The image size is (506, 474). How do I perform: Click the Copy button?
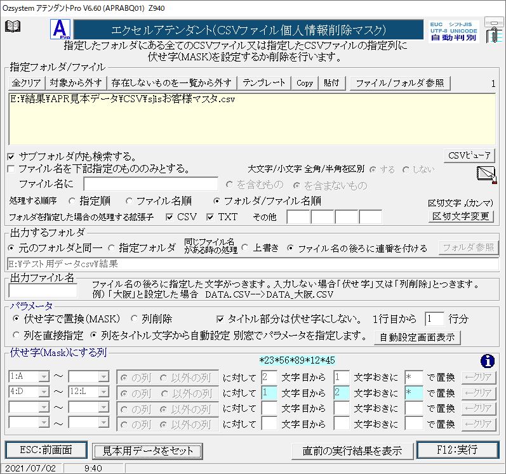[x=305, y=83]
